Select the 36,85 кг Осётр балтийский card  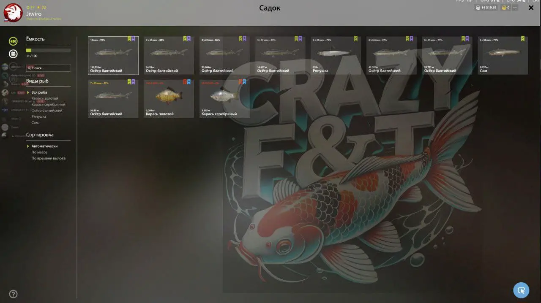[x=113, y=99]
